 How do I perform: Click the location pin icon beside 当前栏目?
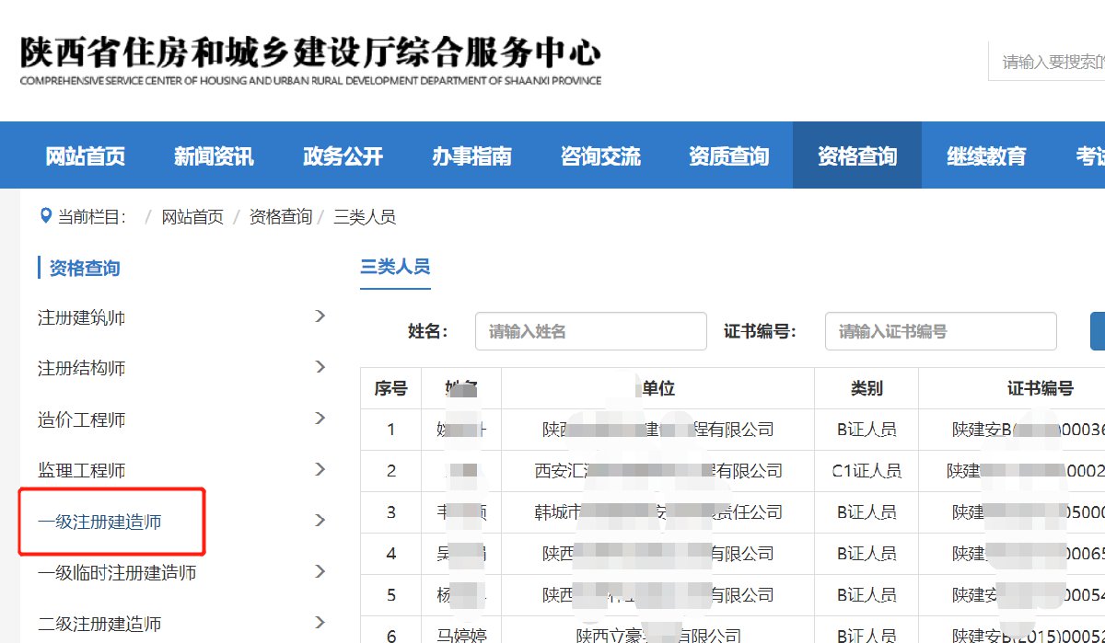(46, 217)
